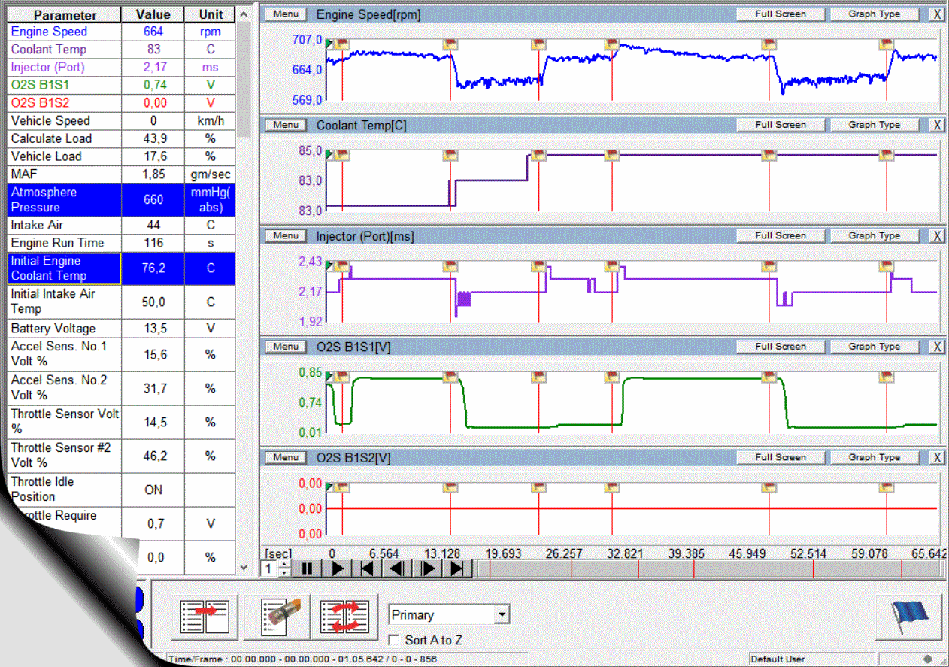Jump to last frame of recording
949x667 pixels.
(x=456, y=569)
